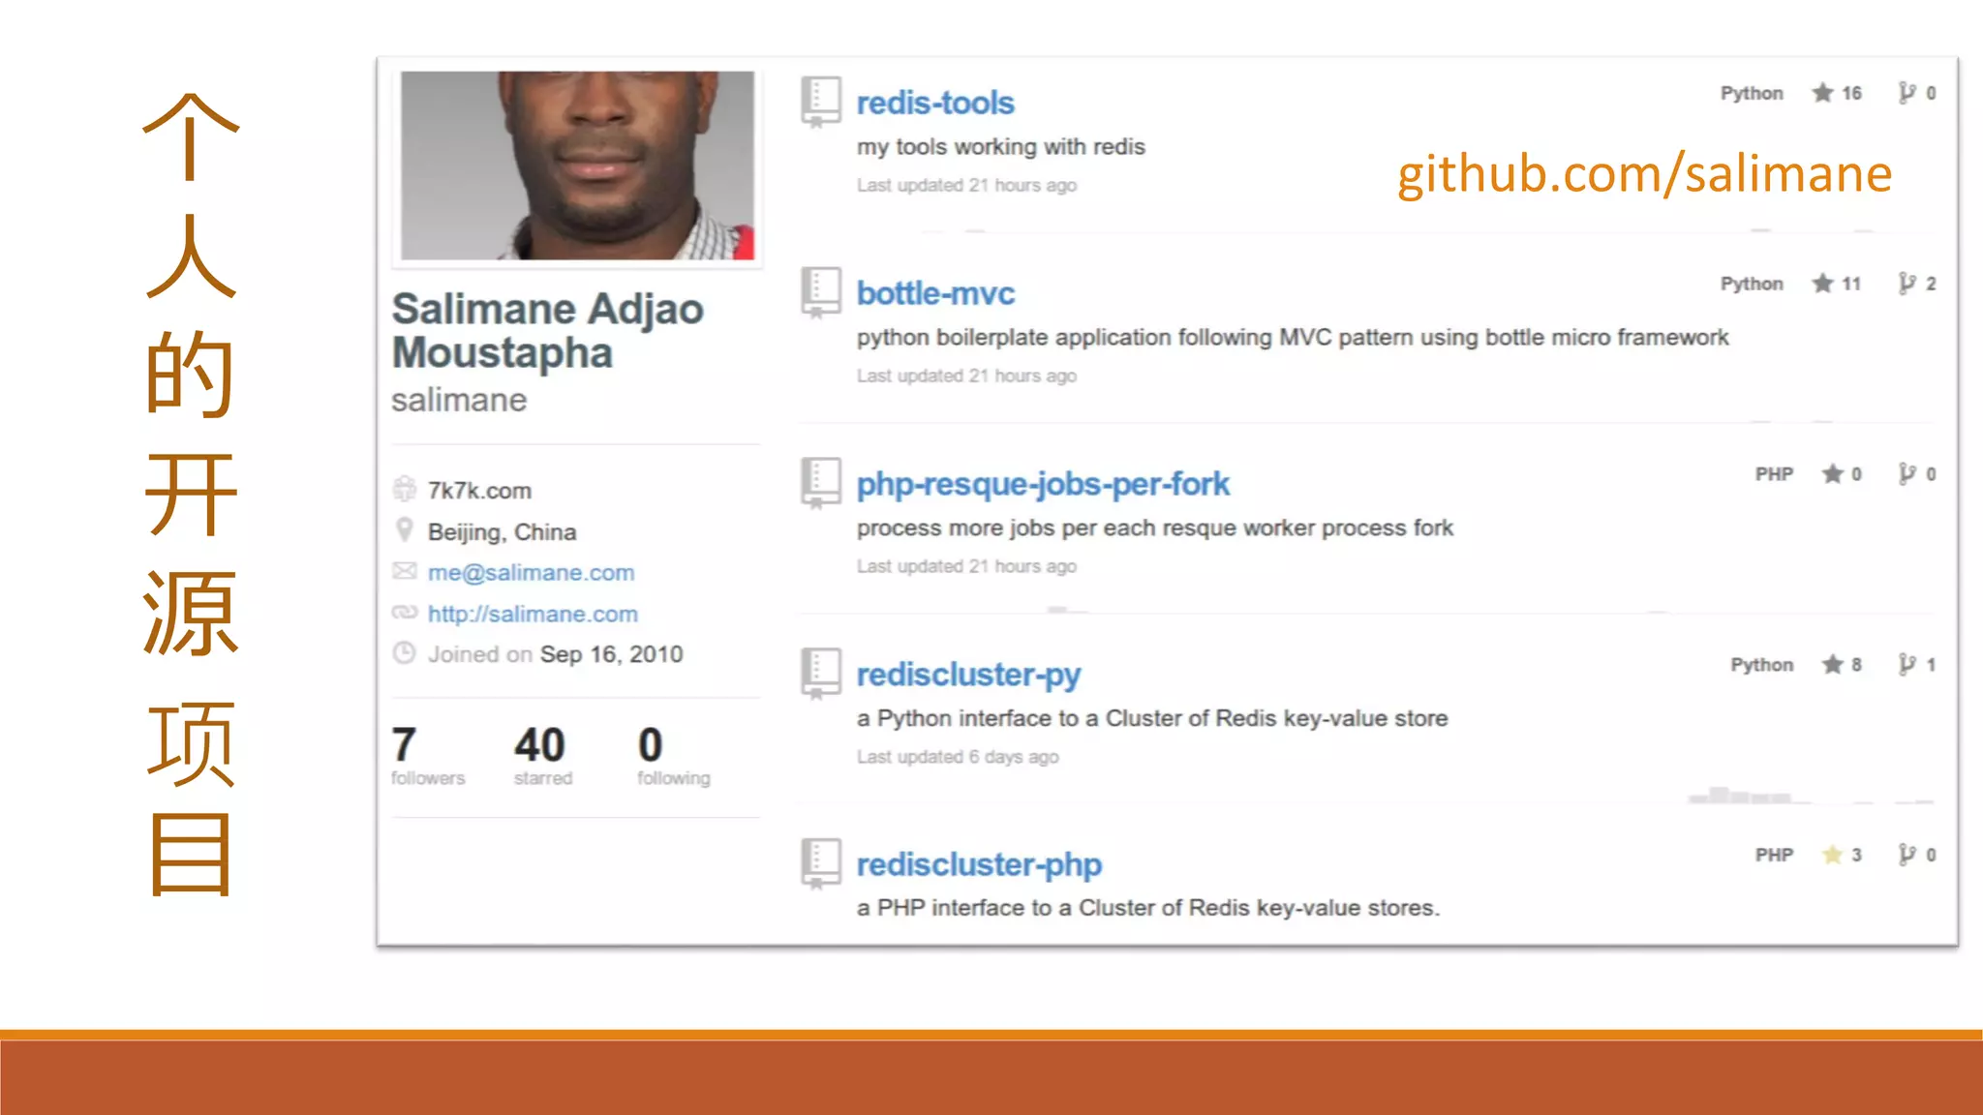The image size is (1983, 1115).
Task: Click the me@salimane.com email link
Action: (531, 573)
